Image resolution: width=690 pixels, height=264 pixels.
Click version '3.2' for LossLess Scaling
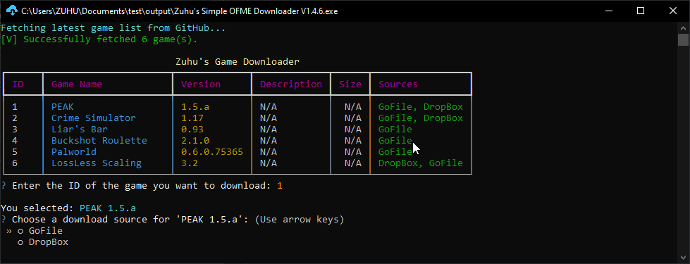(190, 163)
